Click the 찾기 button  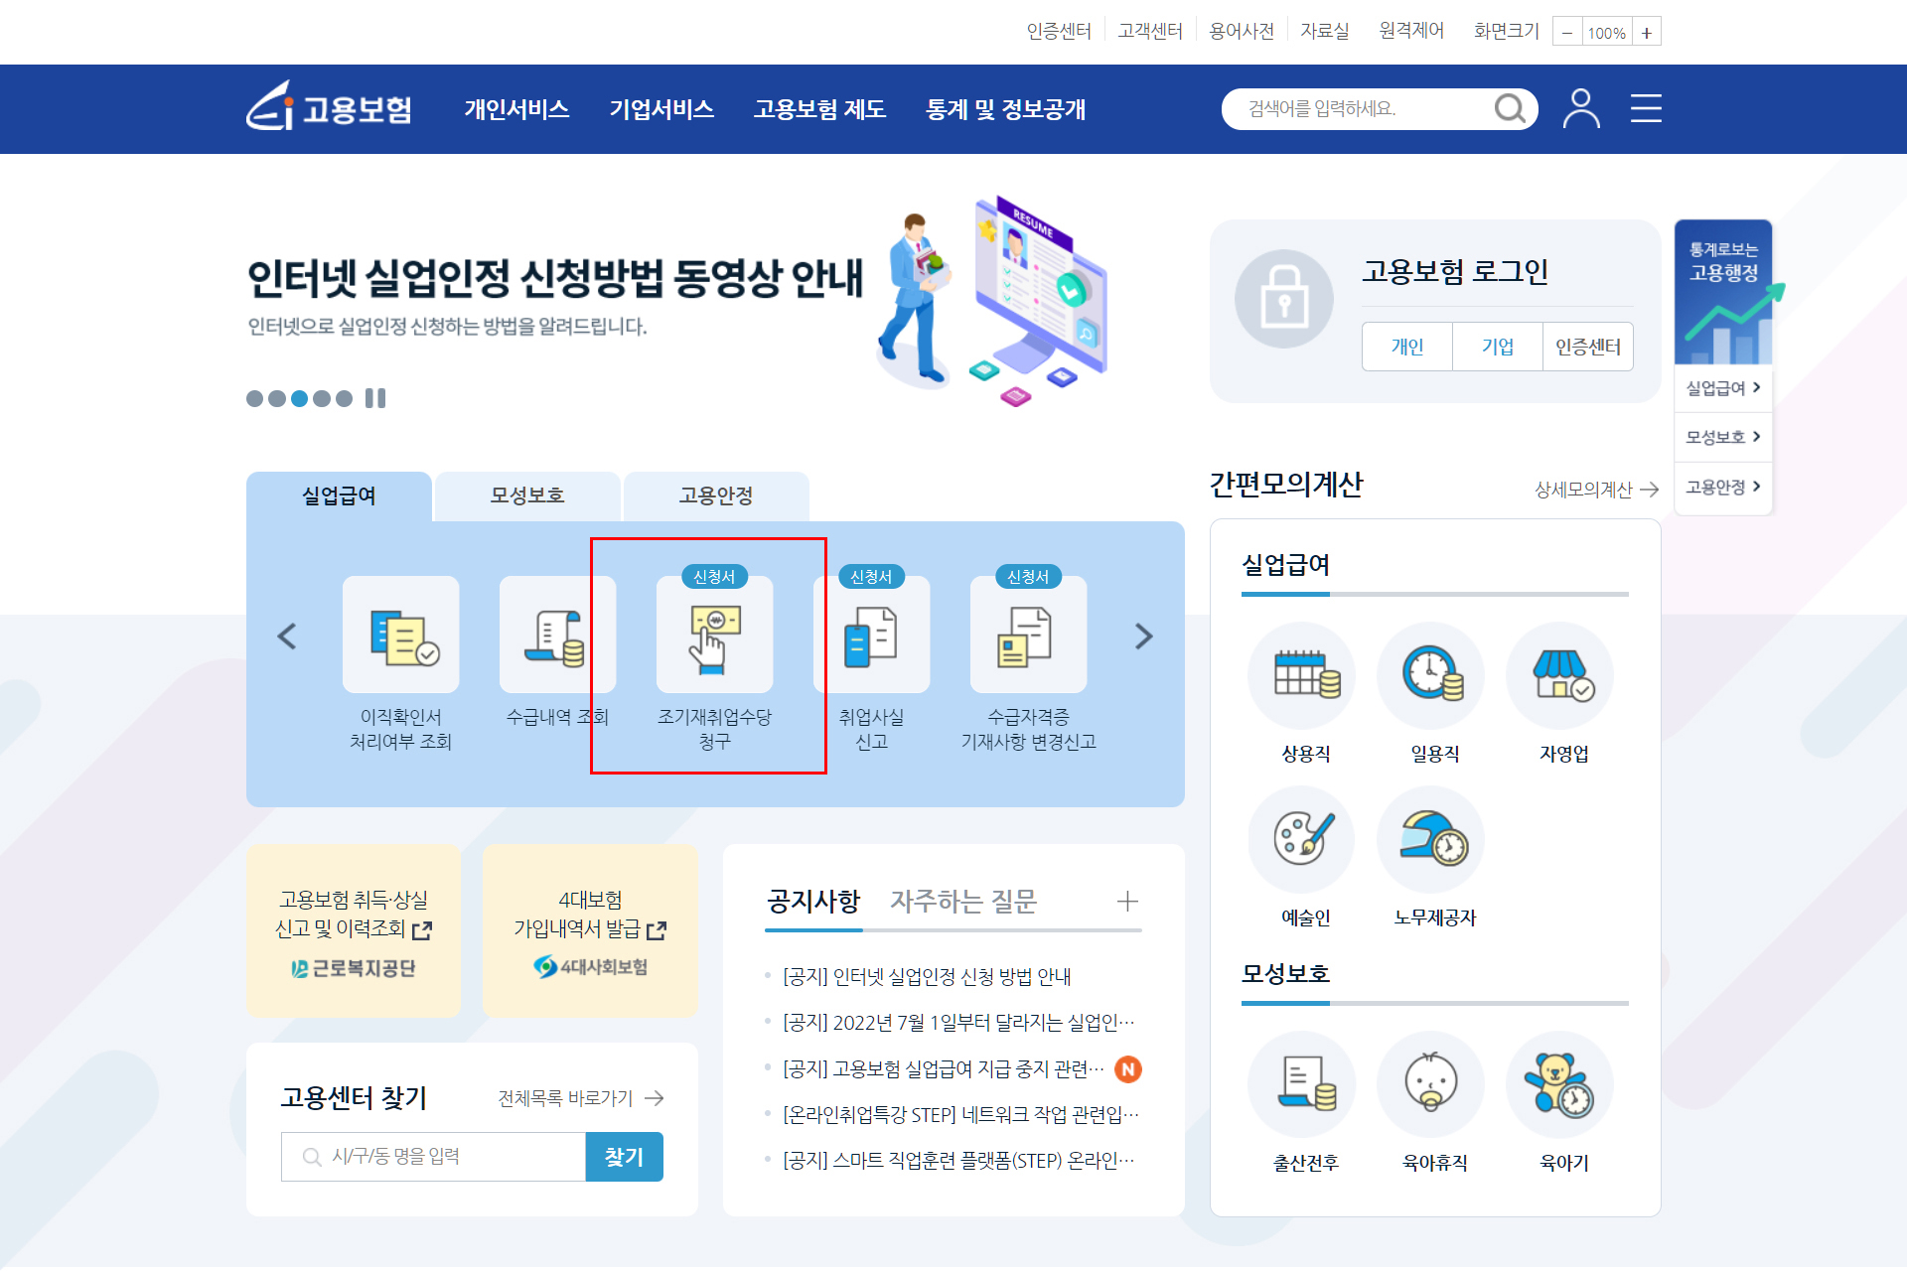pyautogui.click(x=624, y=1157)
